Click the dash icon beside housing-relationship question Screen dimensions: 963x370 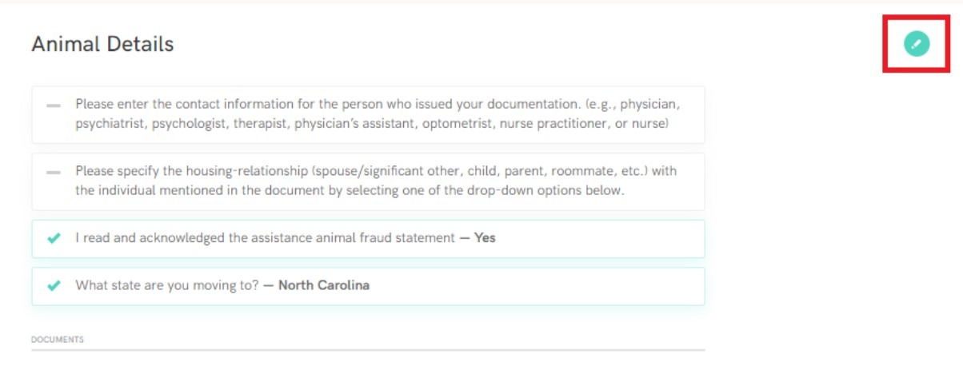coord(54,172)
